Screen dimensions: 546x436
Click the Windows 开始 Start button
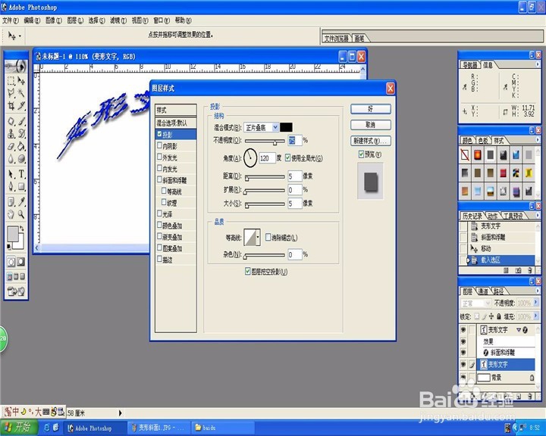pyautogui.click(x=18, y=428)
